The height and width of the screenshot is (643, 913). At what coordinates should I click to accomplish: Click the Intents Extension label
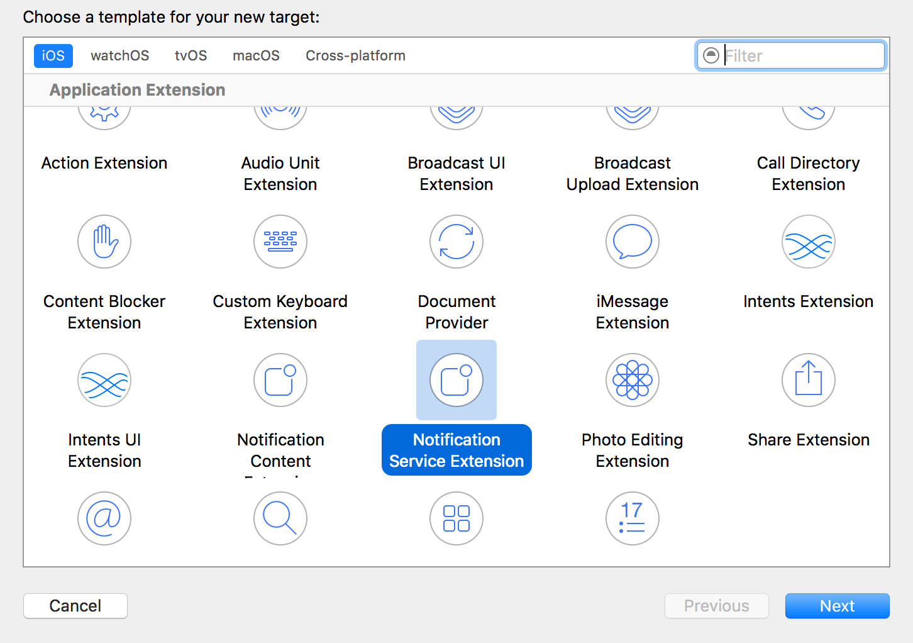click(x=809, y=301)
